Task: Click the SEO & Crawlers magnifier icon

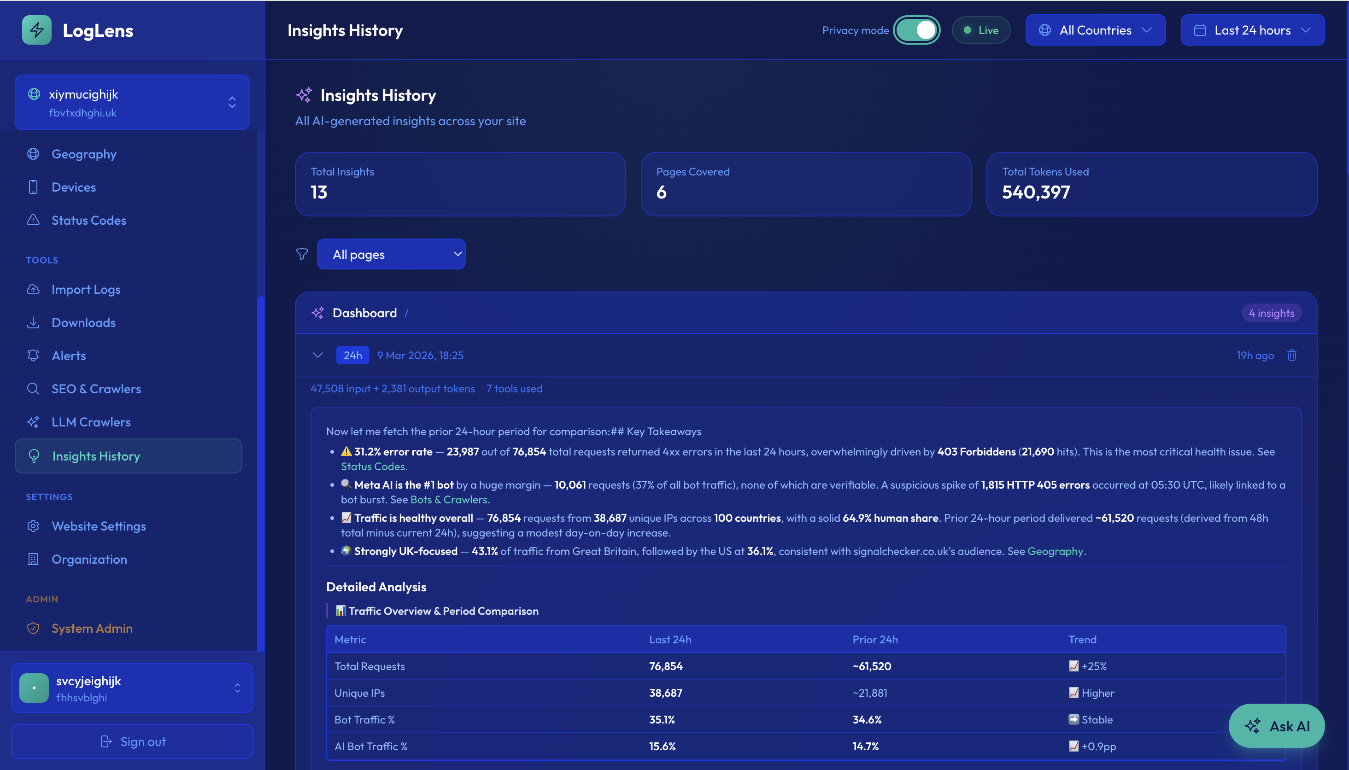Action: [x=33, y=388]
